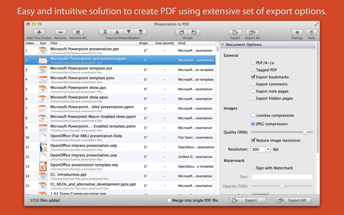Click the bottom Export button
Viewport: 344px width, 215px height.
[248, 200]
